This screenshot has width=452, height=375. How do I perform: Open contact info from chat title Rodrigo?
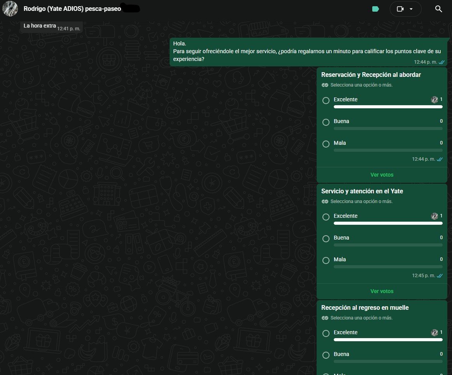click(x=72, y=9)
